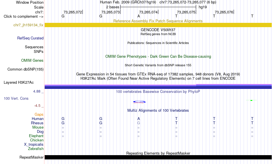Viewport: 272px width, 164px height.
Task: Click the 73,265,076 position label
Action: 224,12
